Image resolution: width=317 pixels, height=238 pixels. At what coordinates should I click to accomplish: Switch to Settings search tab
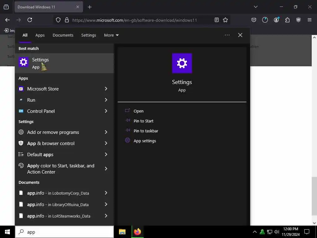coord(89,35)
